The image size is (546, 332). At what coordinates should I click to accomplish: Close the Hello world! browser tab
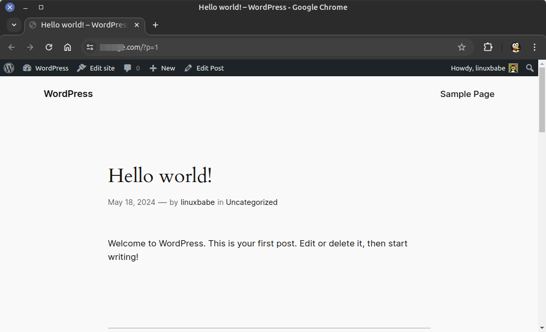(137, 25)
